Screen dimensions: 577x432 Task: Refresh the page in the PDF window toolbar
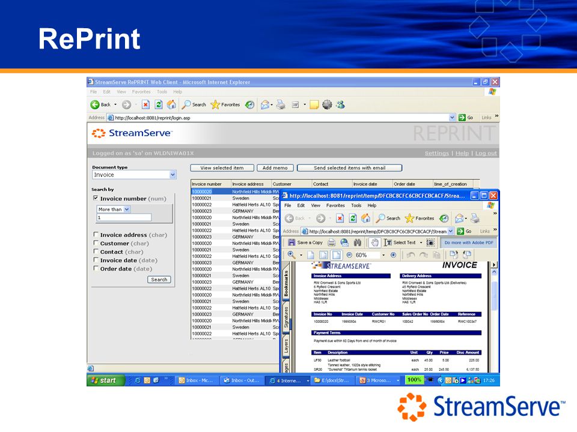353,218
